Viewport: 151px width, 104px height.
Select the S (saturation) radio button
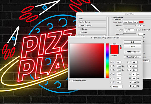[112, 66]
